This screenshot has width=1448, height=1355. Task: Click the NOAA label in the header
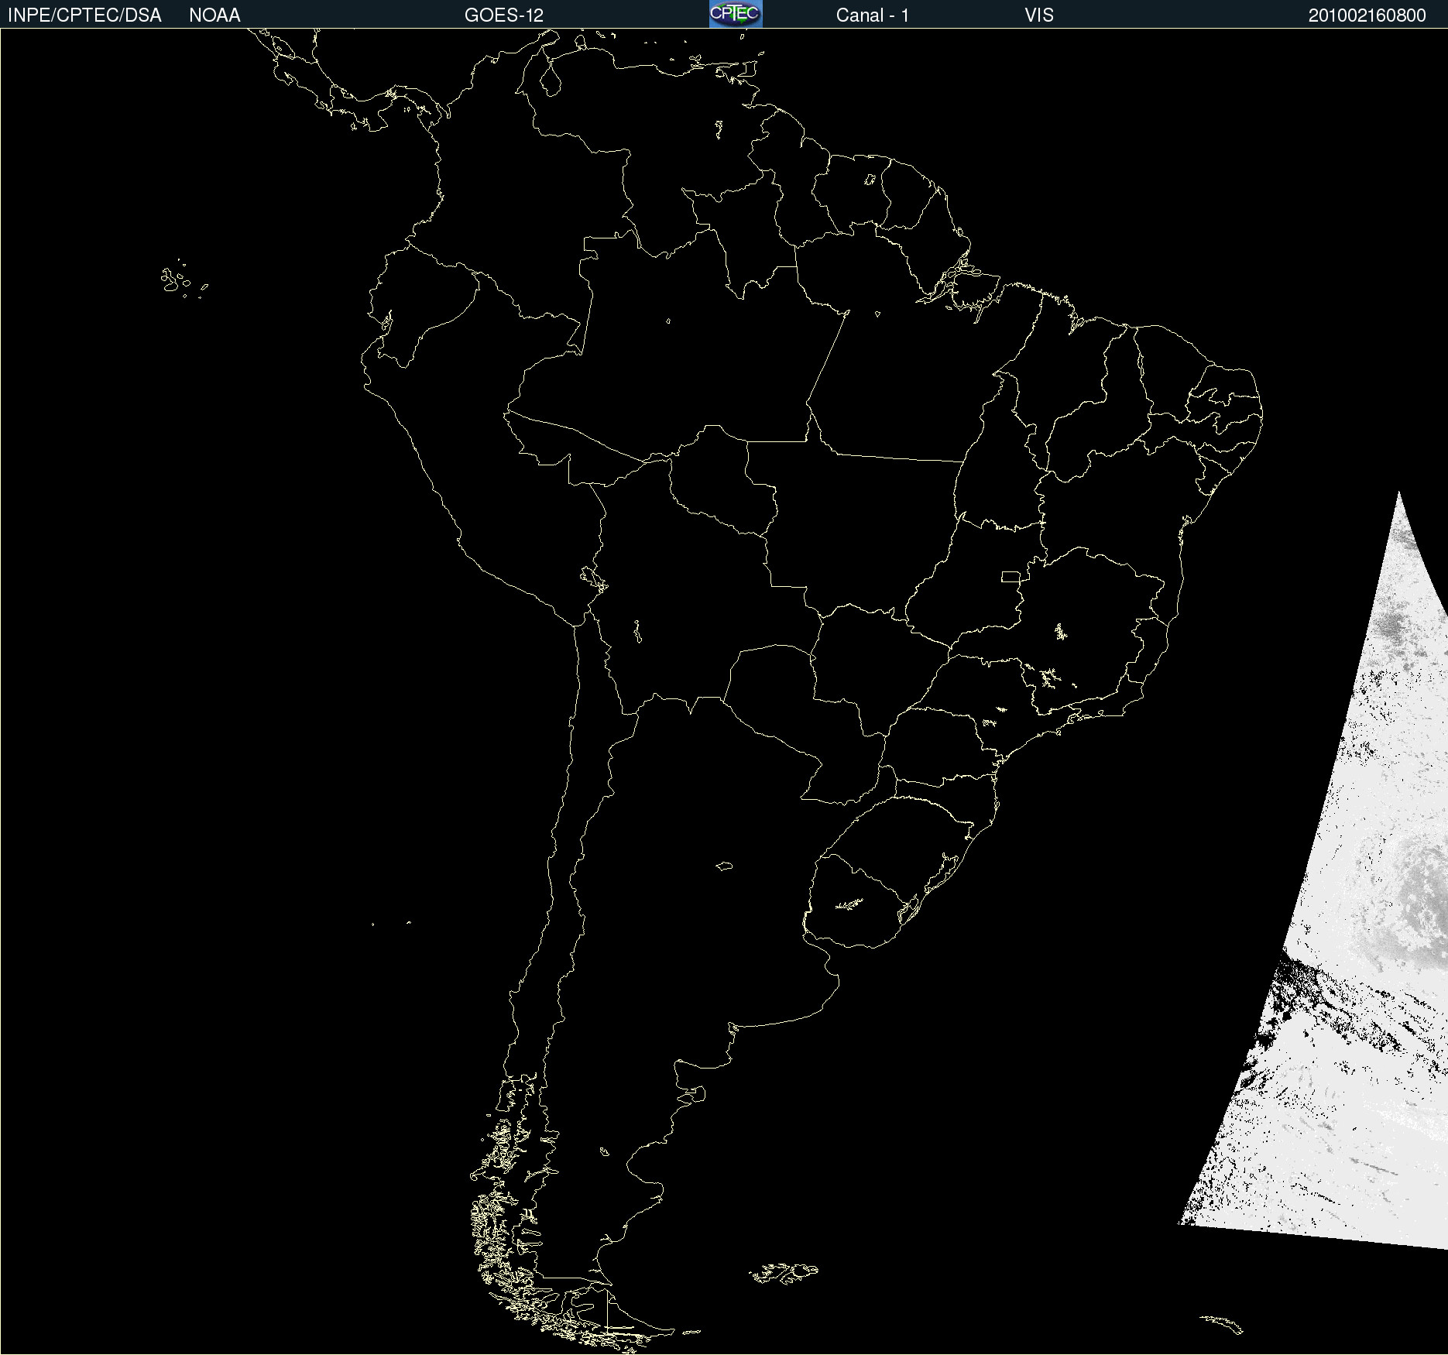(214, 15)
